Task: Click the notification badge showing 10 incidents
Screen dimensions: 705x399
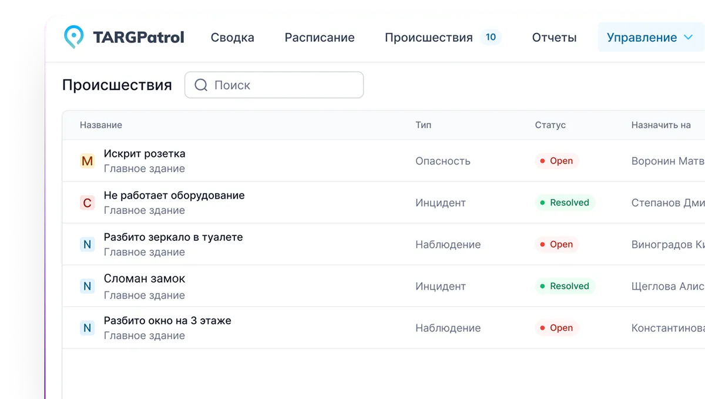Action: point(491,36)
